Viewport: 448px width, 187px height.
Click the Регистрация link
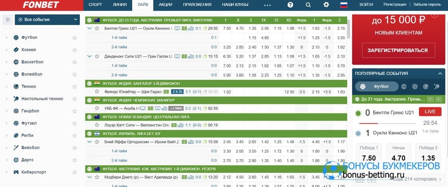tap(395, 4)
